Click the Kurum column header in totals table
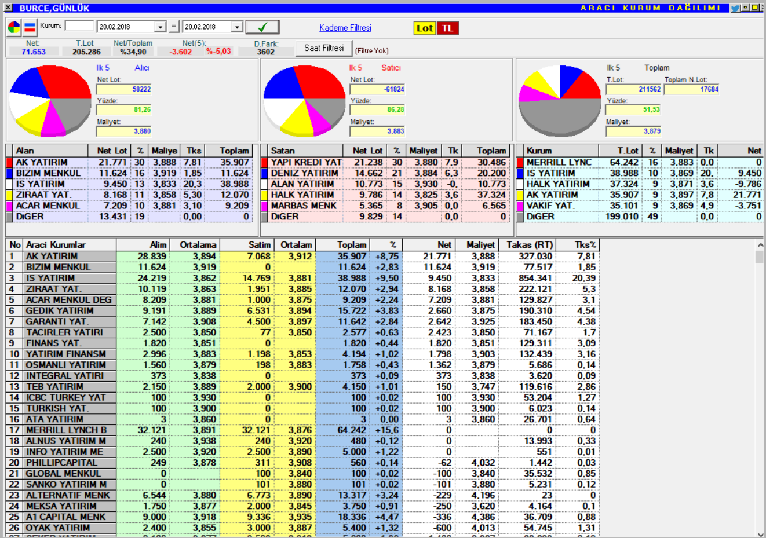 point(561,151)
